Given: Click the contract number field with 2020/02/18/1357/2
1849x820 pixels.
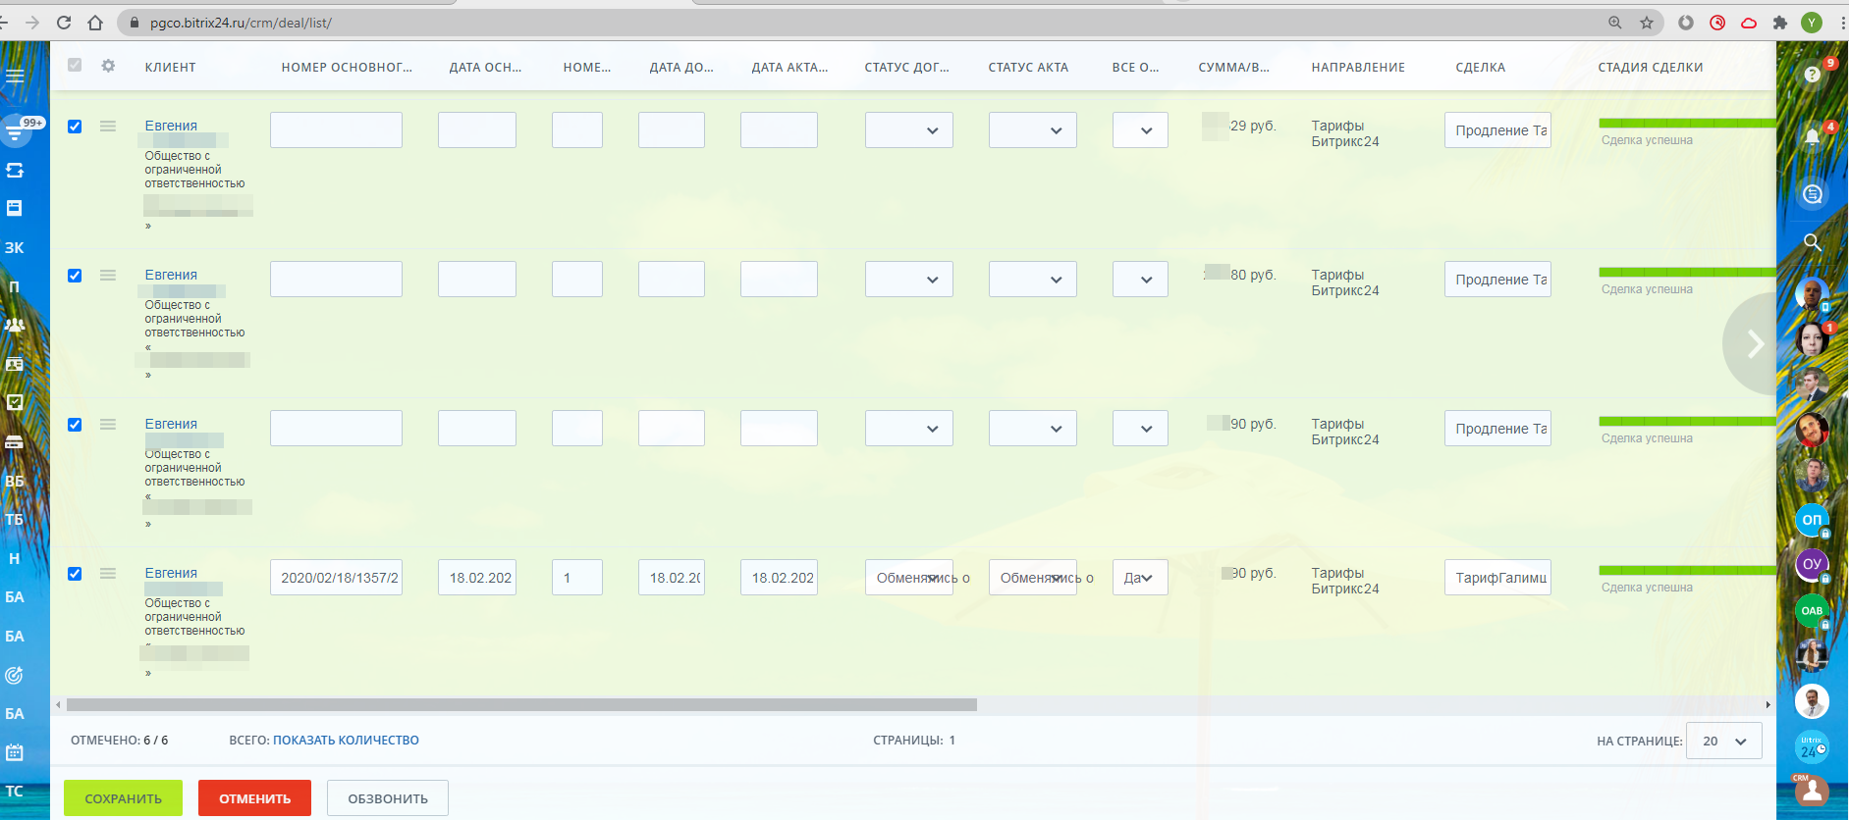Looking at the screenshot, I should pyautogui.click(x=336, y=578).
